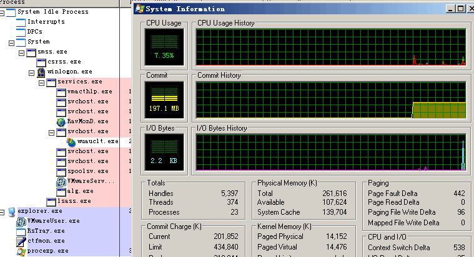474x257 pixels.
Task: Click the Context Switch Delta value 538
Action: point(459,248)
